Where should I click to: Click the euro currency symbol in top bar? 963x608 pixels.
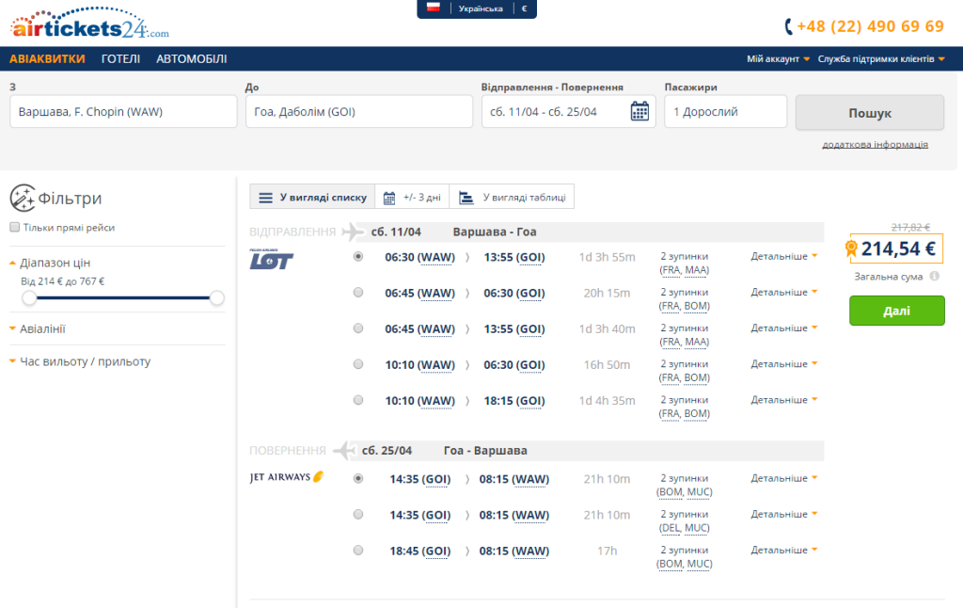[x=524, y=8]
